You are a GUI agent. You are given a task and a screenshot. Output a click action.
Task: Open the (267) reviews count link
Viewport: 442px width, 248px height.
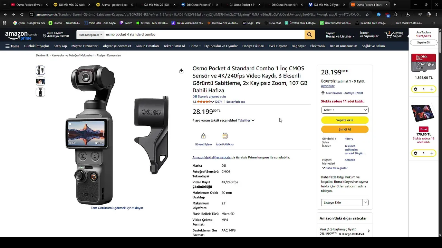pyautogui.click(x=218, y=102)
